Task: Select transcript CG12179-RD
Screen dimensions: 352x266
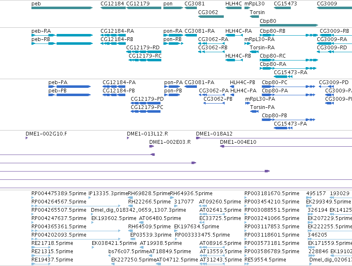Action: 143,48
